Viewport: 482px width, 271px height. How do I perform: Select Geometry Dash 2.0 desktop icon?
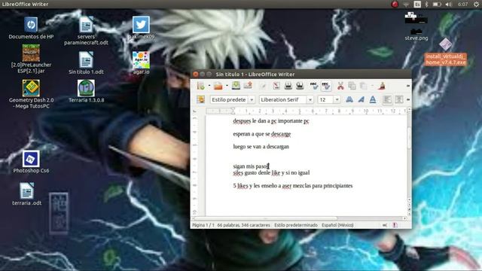[x=31, y=94]
